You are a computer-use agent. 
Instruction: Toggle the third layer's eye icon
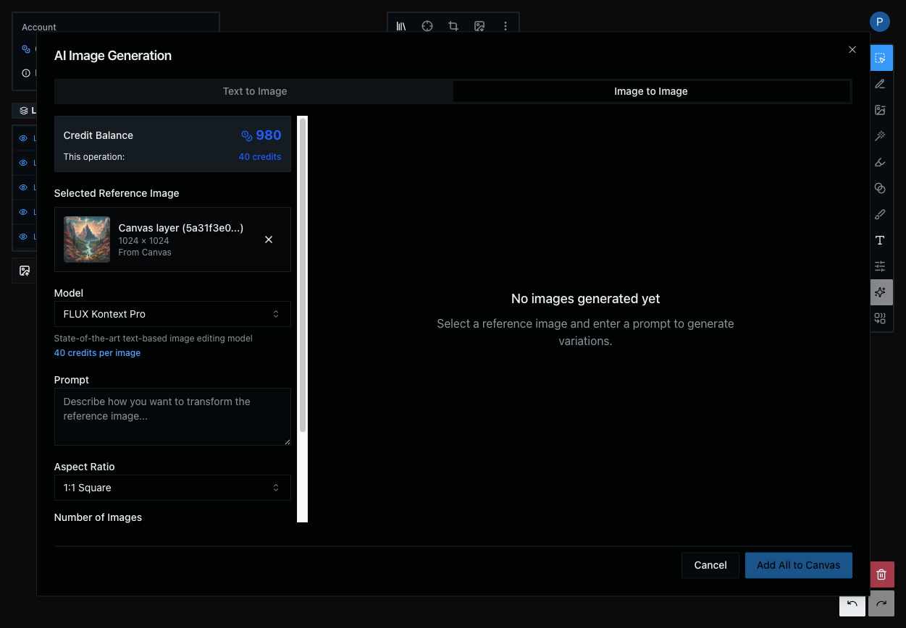23,187
